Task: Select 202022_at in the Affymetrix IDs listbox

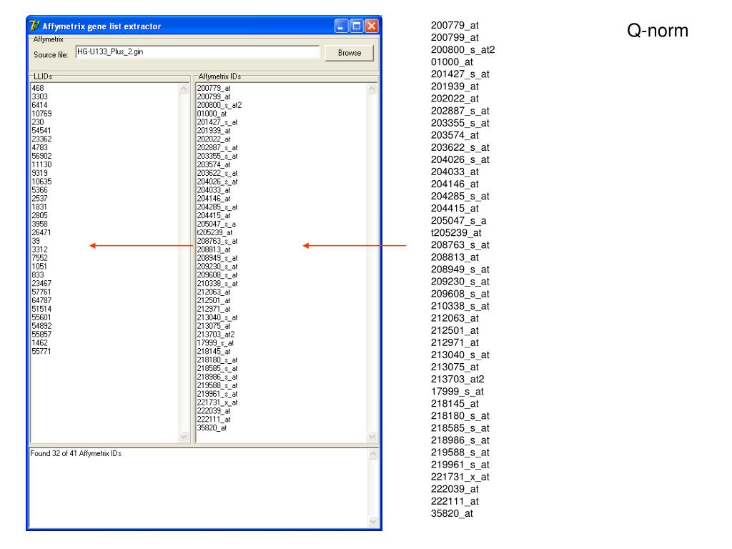Action: [x=213, y=139]
